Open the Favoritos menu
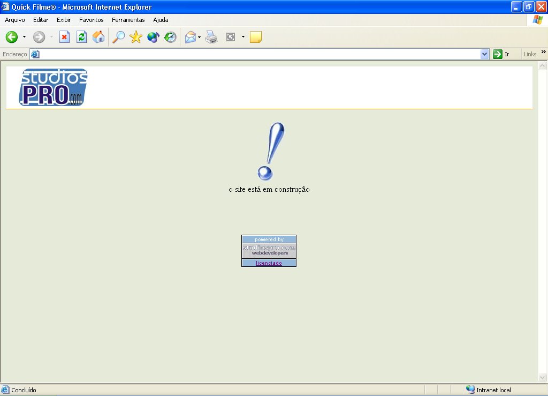 click(x=92, y=20)
